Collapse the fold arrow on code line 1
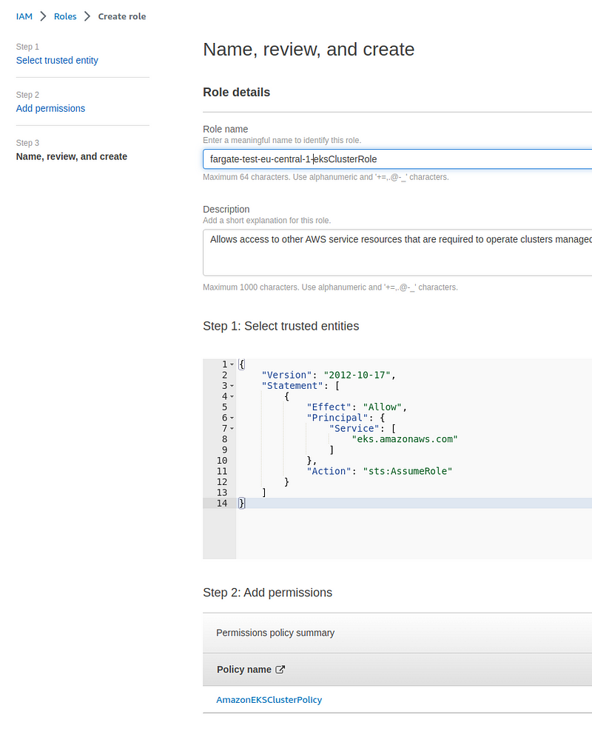Image resolution: width=592 pixels, height=731 pixels. (x=232, y=364)
